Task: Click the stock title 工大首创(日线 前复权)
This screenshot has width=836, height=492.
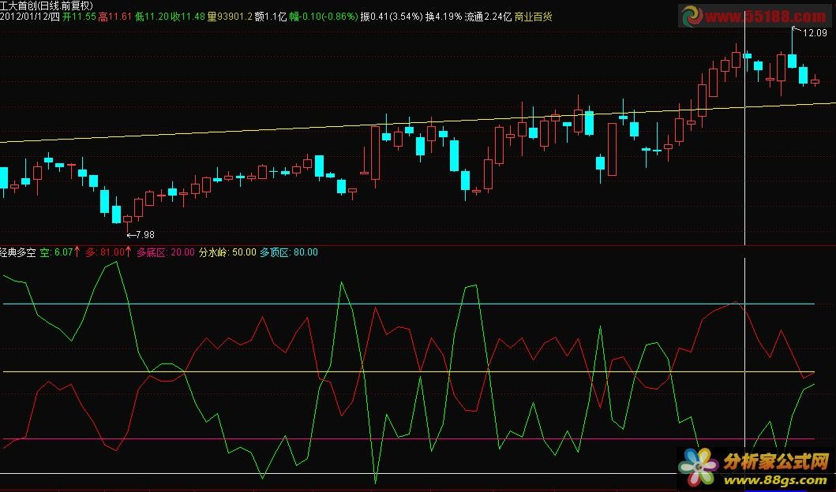Action: [x=47, y=6]
